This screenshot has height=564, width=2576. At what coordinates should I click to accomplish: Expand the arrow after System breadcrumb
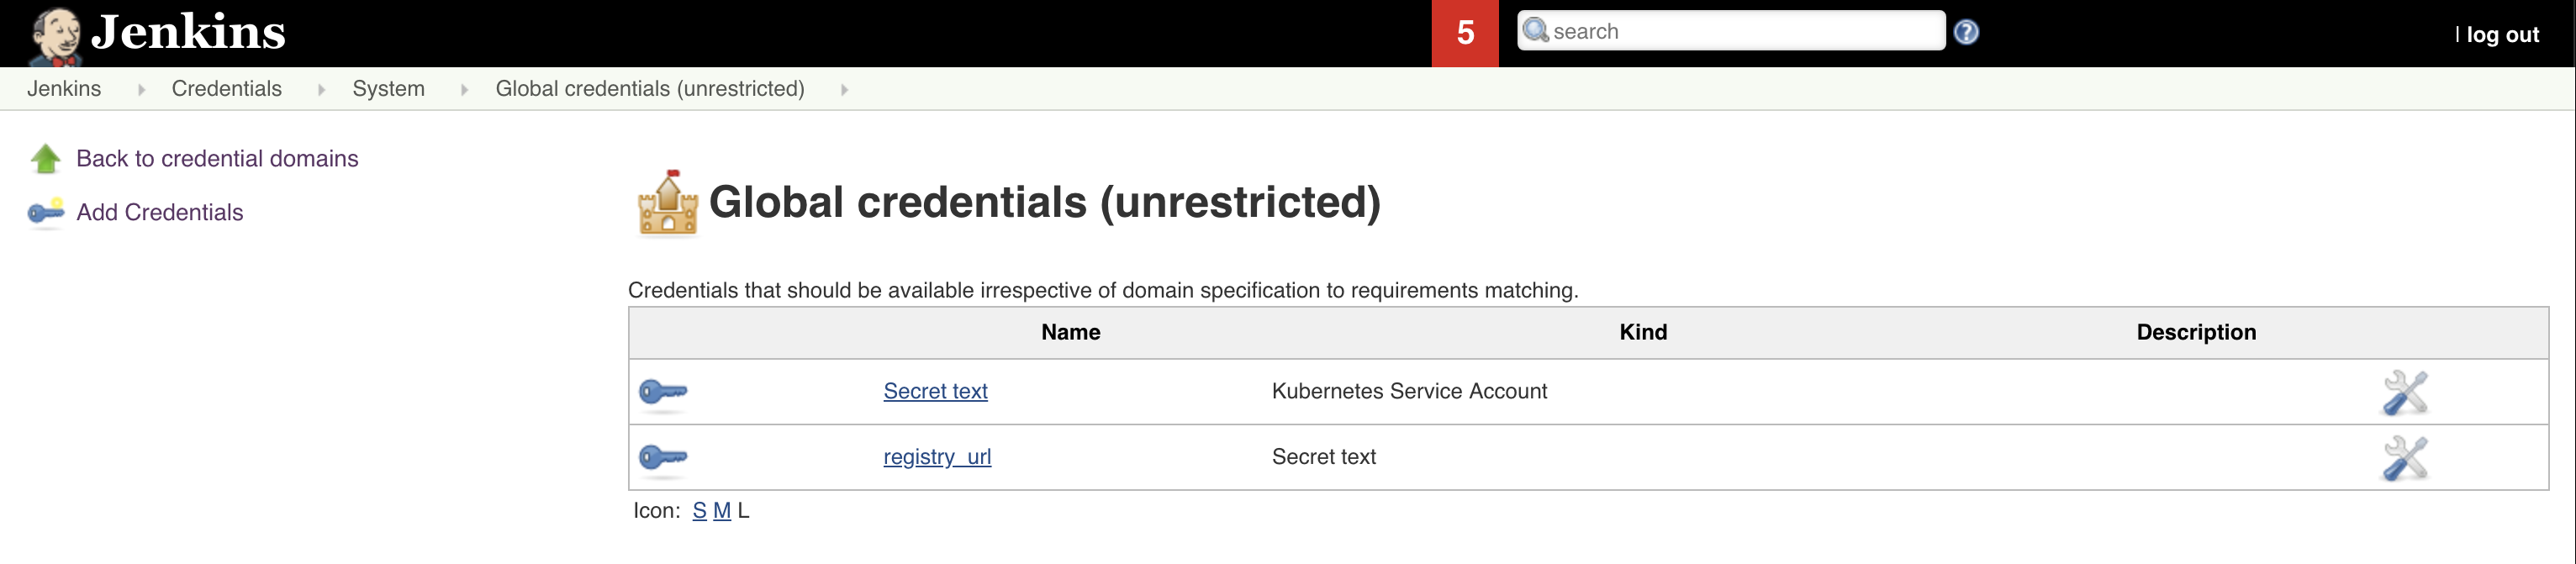pos(464,89)
